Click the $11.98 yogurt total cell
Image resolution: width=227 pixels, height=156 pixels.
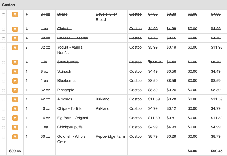pyautogui.click(x=217, y=48)
